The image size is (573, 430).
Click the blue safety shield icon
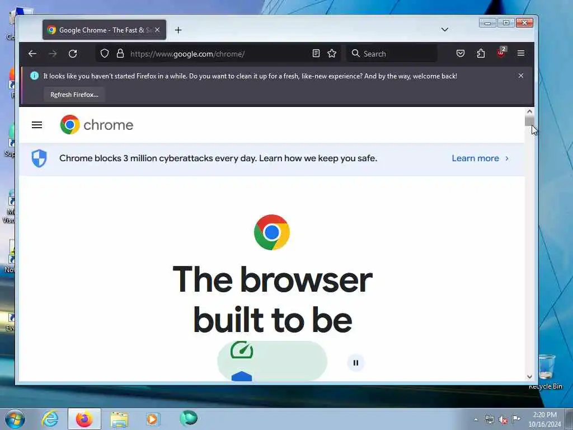[39, 158]
